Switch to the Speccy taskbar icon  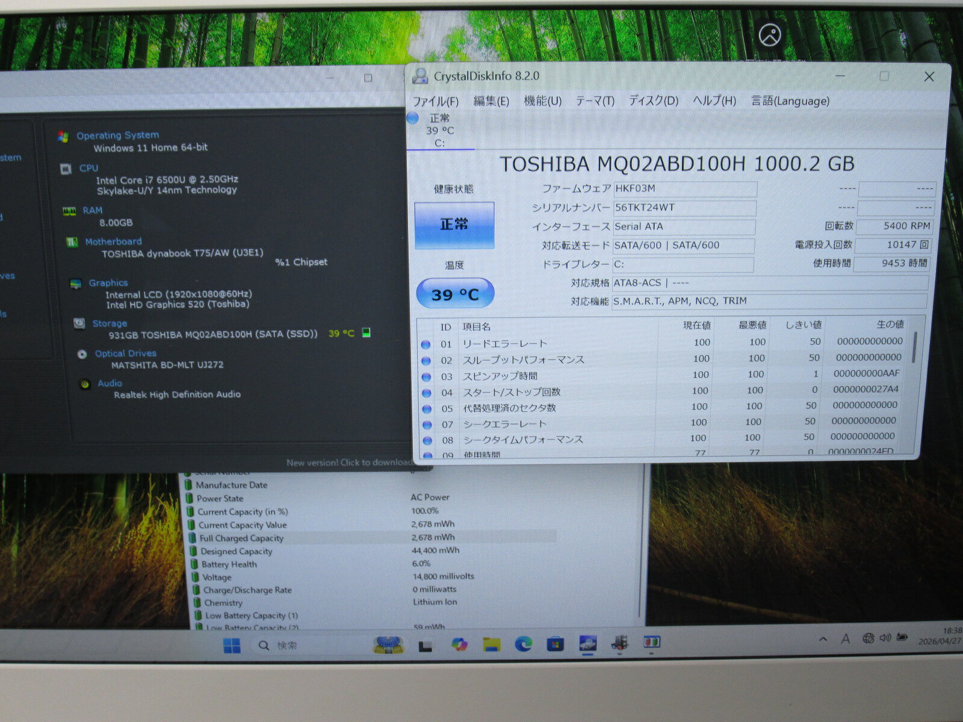click(619, 643)
